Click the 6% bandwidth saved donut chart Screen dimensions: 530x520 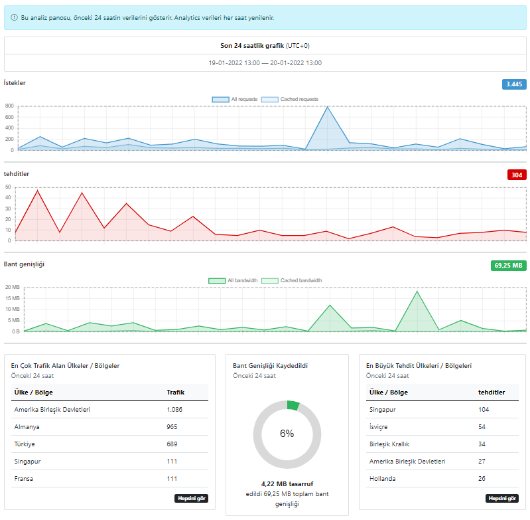coord(287,434)
